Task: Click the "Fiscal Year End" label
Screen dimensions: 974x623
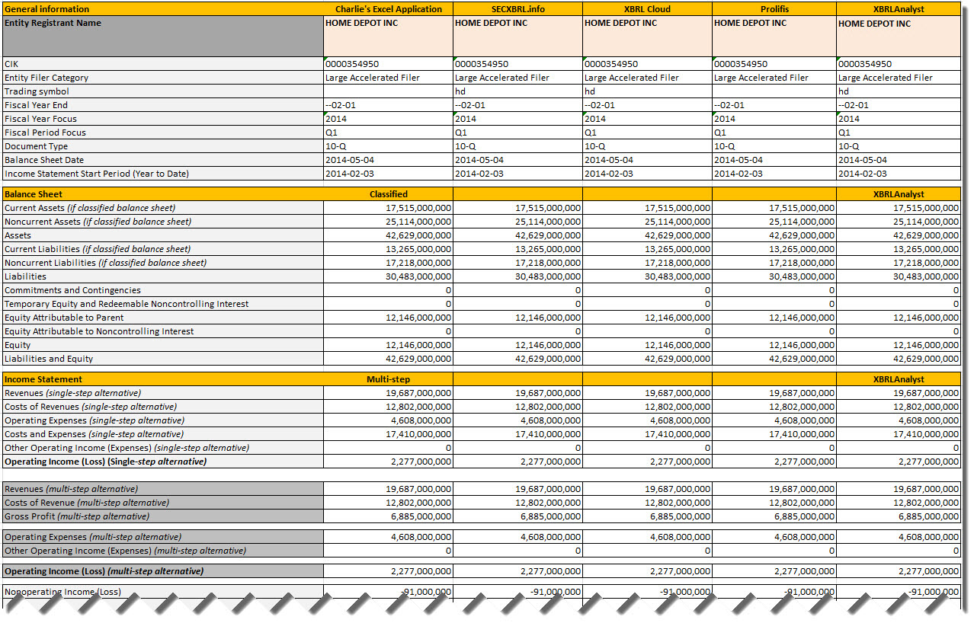Action: pyautogui.click(x=163, y=105)
